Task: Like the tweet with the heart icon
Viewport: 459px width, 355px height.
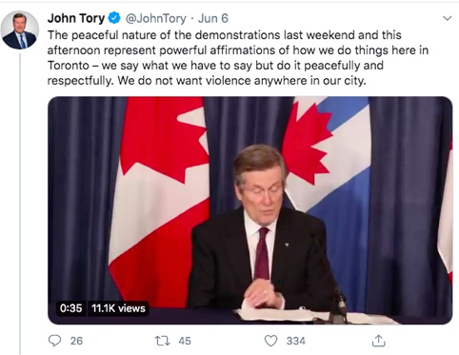Action: click(270, 341)
